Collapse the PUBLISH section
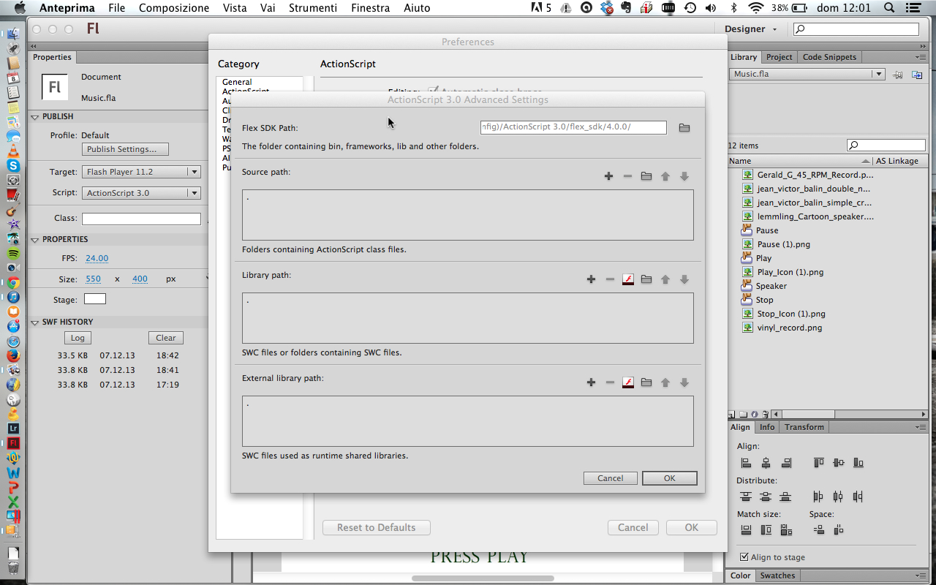The width and height of the screenshot is (936, 585). pos(35,116)
